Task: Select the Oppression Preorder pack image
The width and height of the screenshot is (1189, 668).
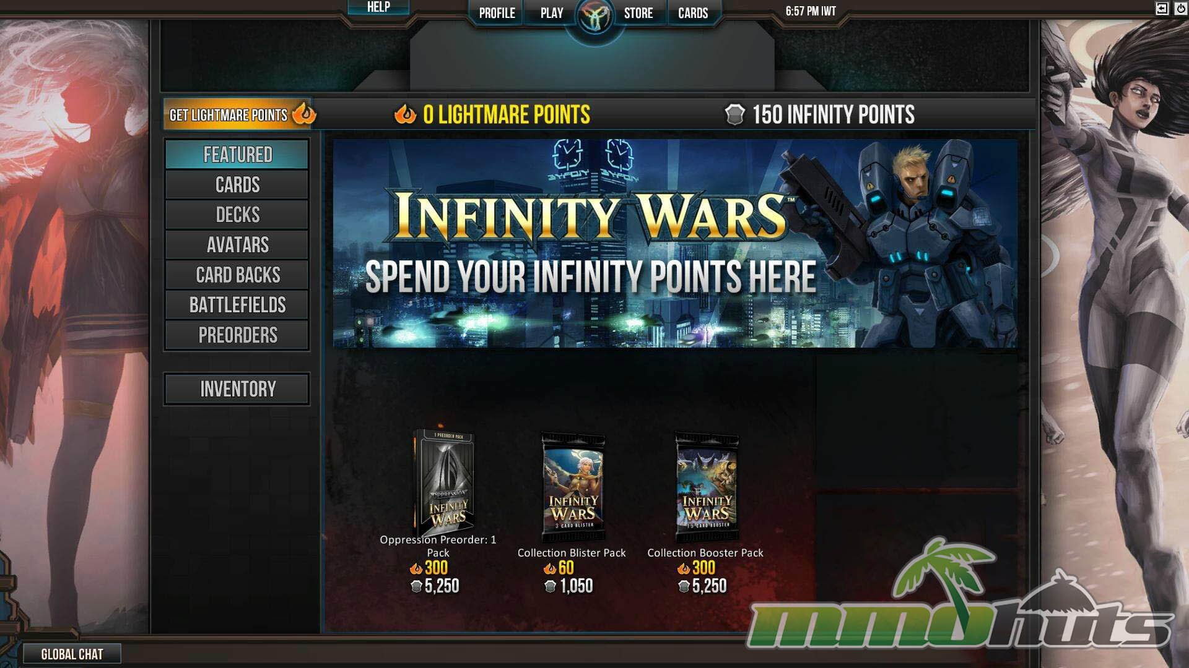Action: [444, 482]
